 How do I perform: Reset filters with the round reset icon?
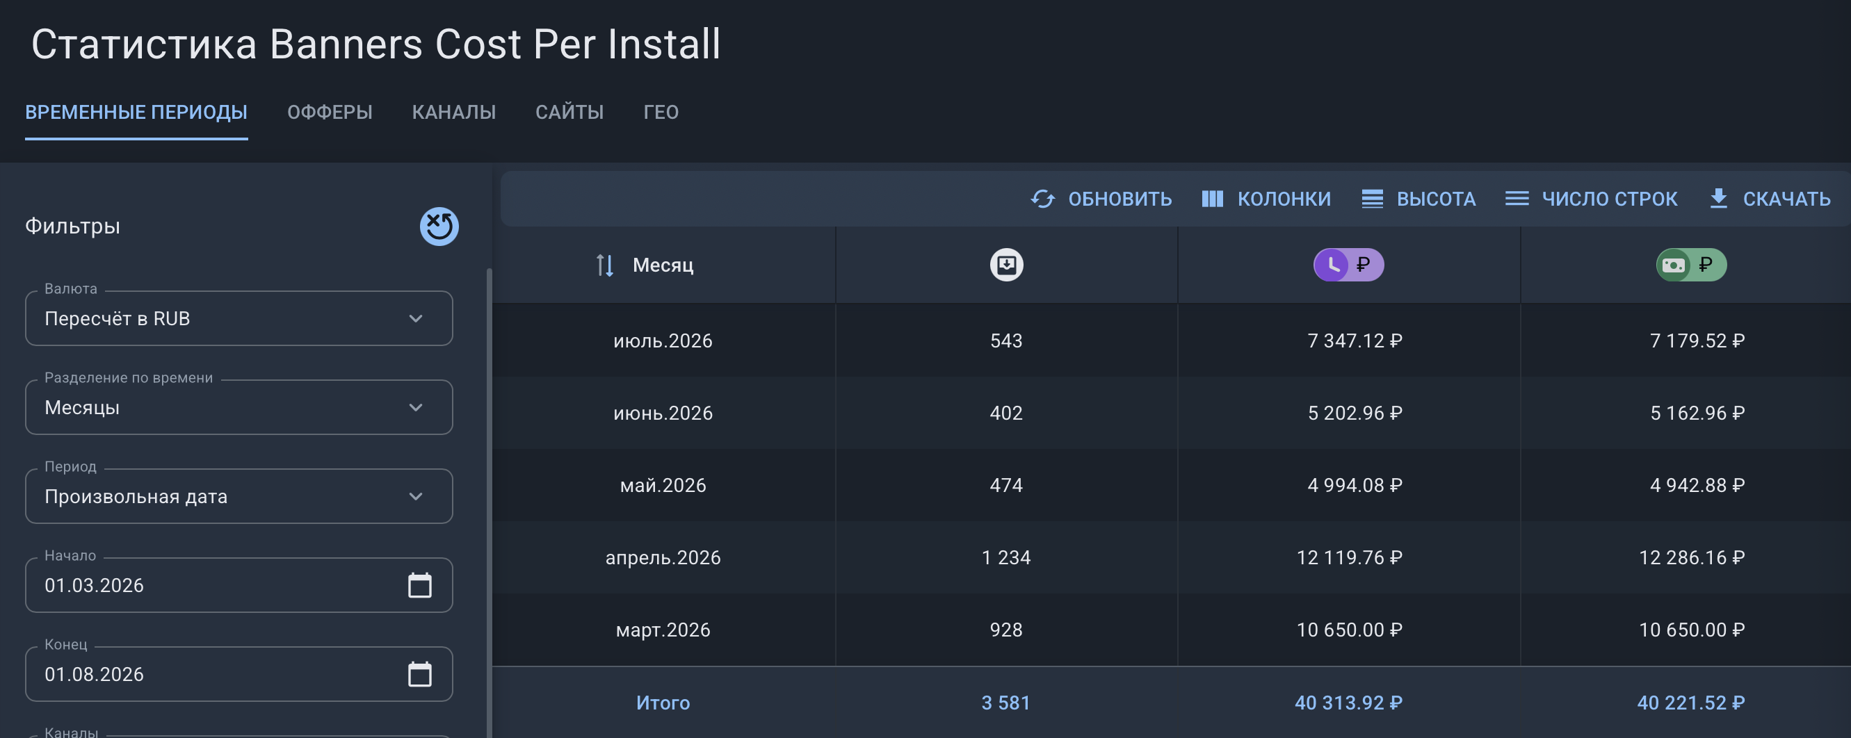(439, 227)
